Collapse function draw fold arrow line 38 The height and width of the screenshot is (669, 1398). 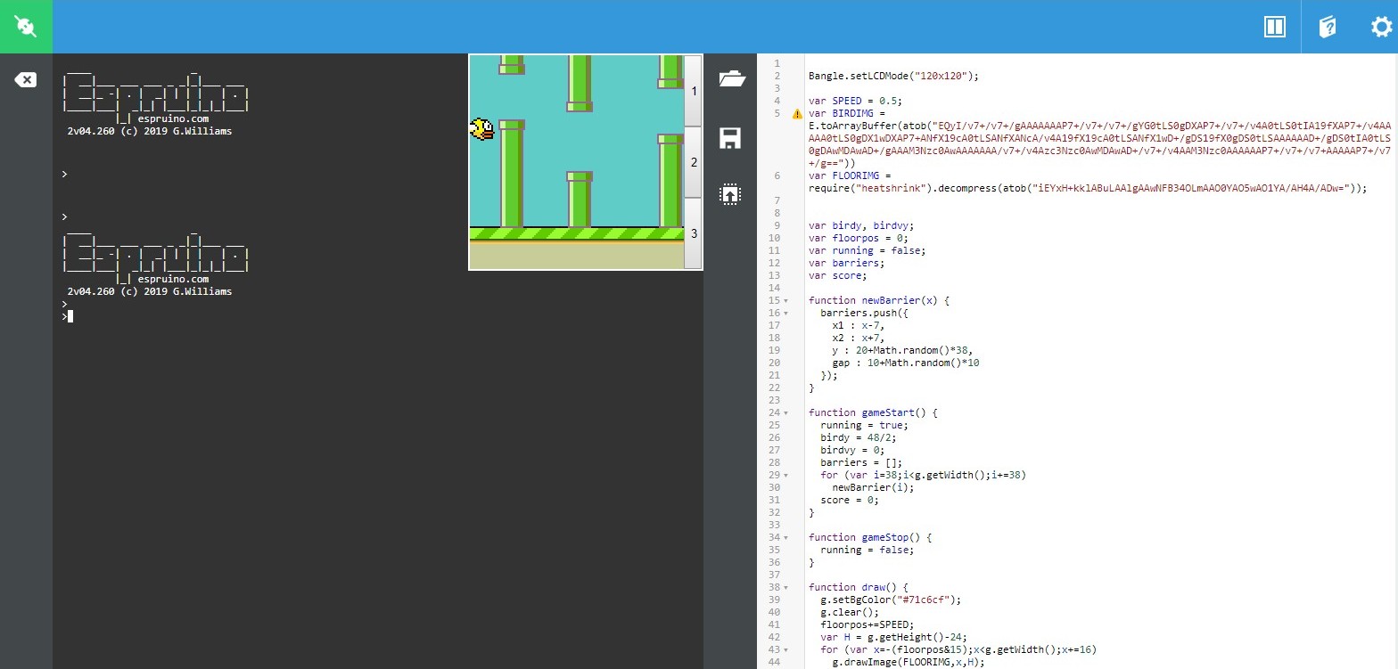785,588
